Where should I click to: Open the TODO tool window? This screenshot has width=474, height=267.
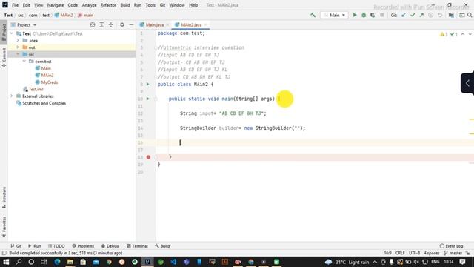[x=56, y=246]
